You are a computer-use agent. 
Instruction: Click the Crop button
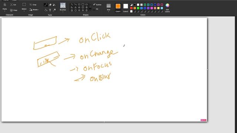click(33, 5)
